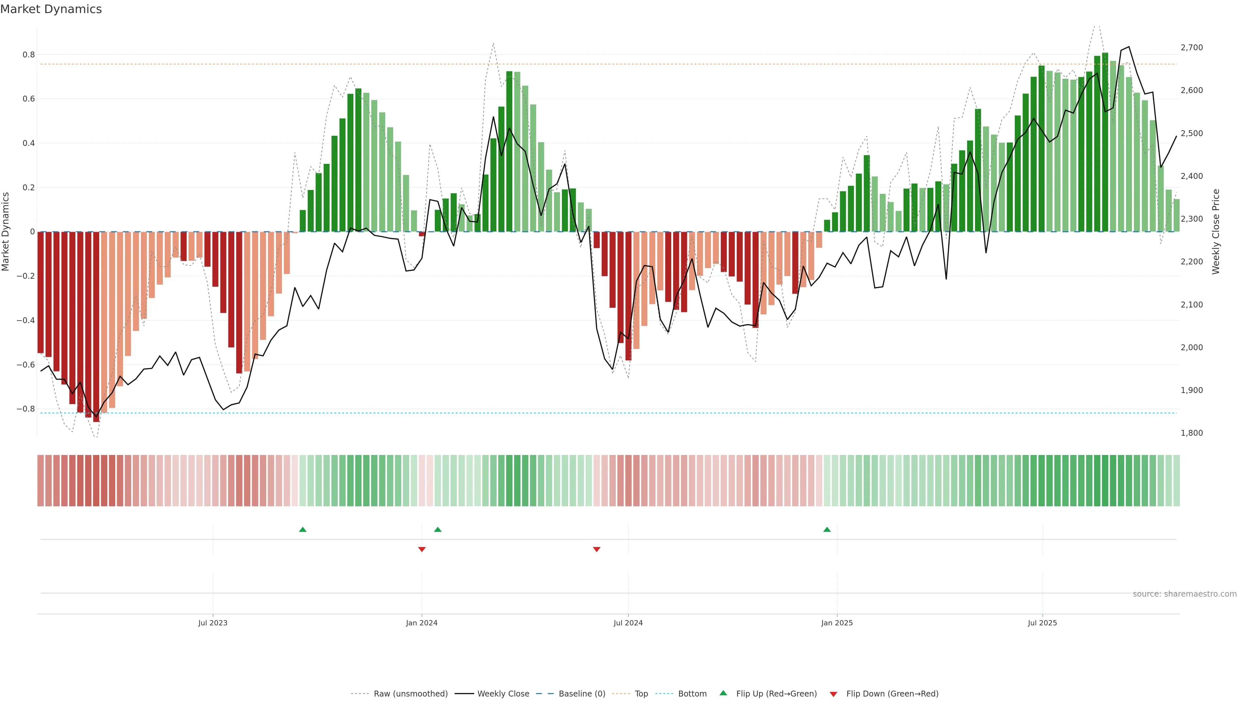Click the Flip Up legend triangle icon

[723, 693]
